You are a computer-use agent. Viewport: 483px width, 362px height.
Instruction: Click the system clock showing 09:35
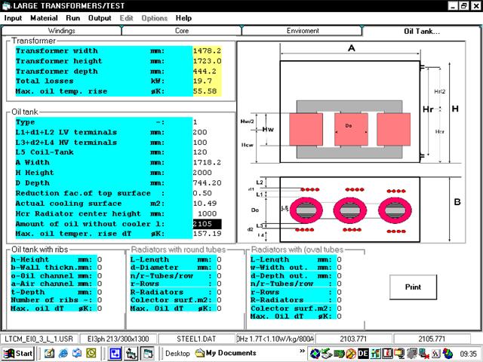click(x=468, y=354)
